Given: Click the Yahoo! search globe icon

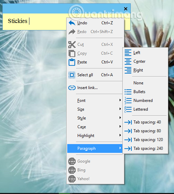Looking at the screenshot, I should tap(72, 179).
